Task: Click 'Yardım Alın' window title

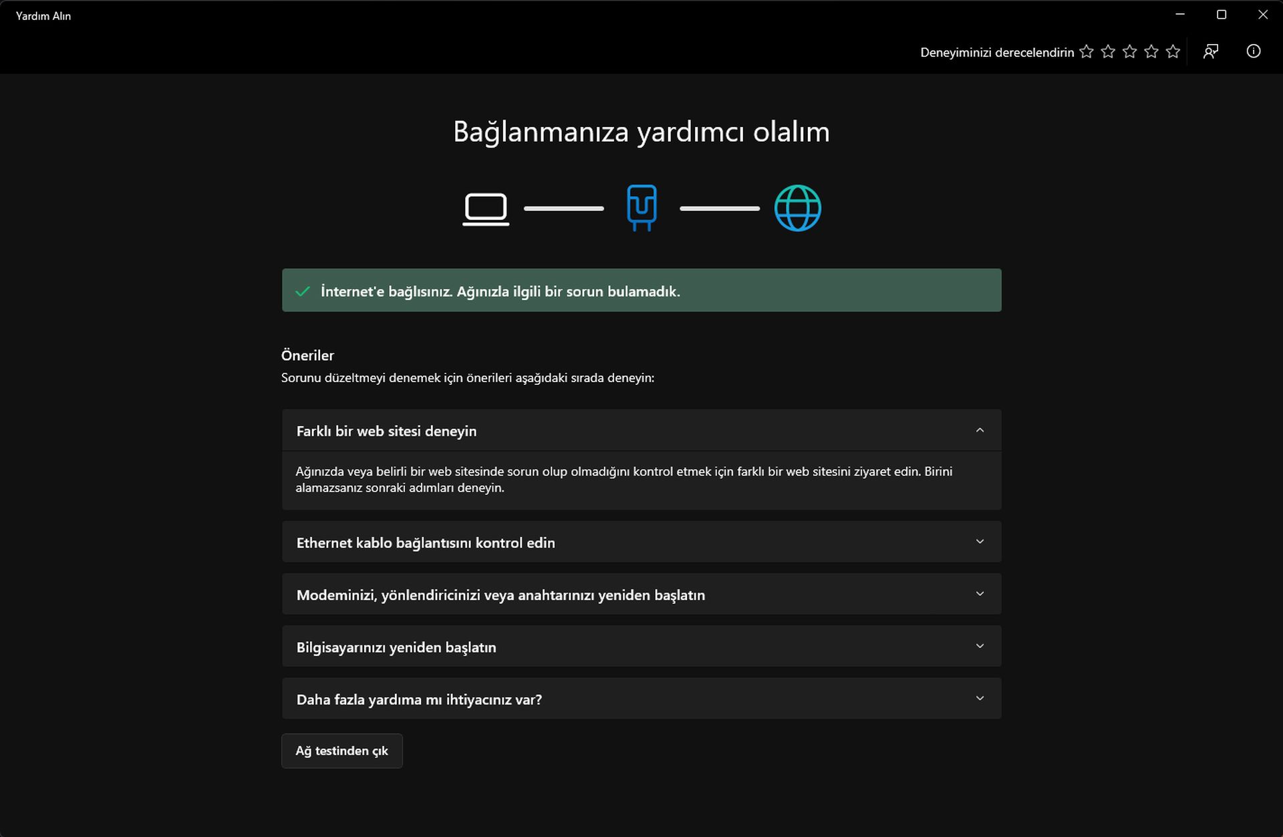Action: tap(43, 16)
